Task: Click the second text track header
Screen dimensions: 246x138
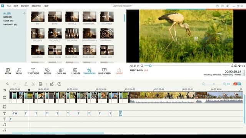Action: pyautogui.click(x=5, y=119)
